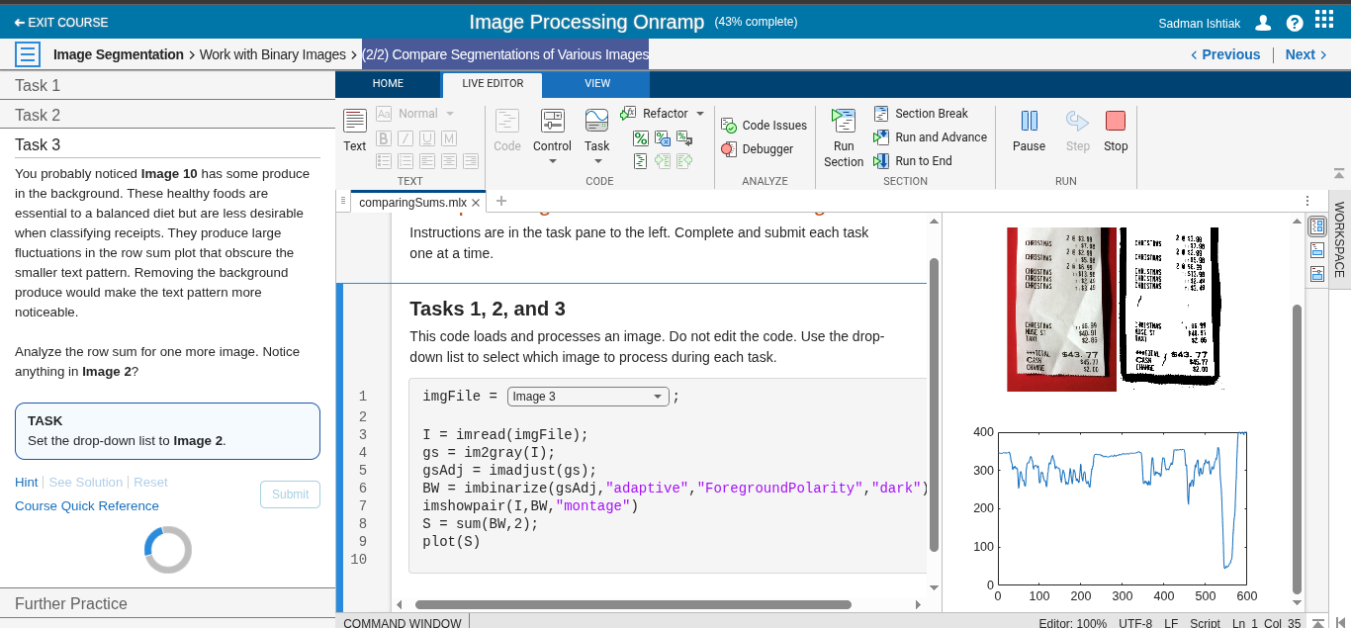1351x628 pixels.
Task: Stop script execution
Action: pos(1116,122)
